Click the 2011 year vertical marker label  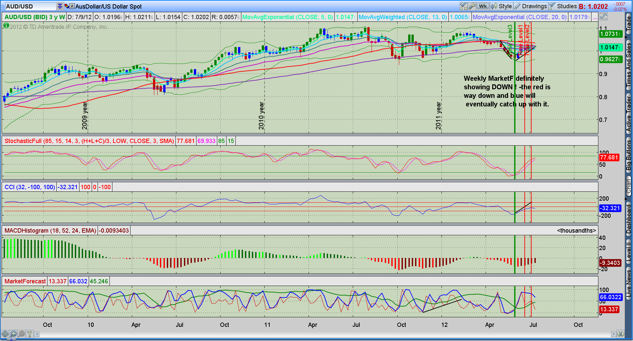point(438,116)
